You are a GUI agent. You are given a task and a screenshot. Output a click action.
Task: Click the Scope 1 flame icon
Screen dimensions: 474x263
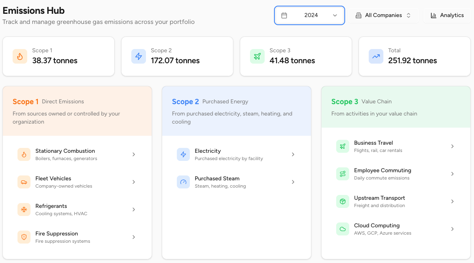tap(20, 56)
